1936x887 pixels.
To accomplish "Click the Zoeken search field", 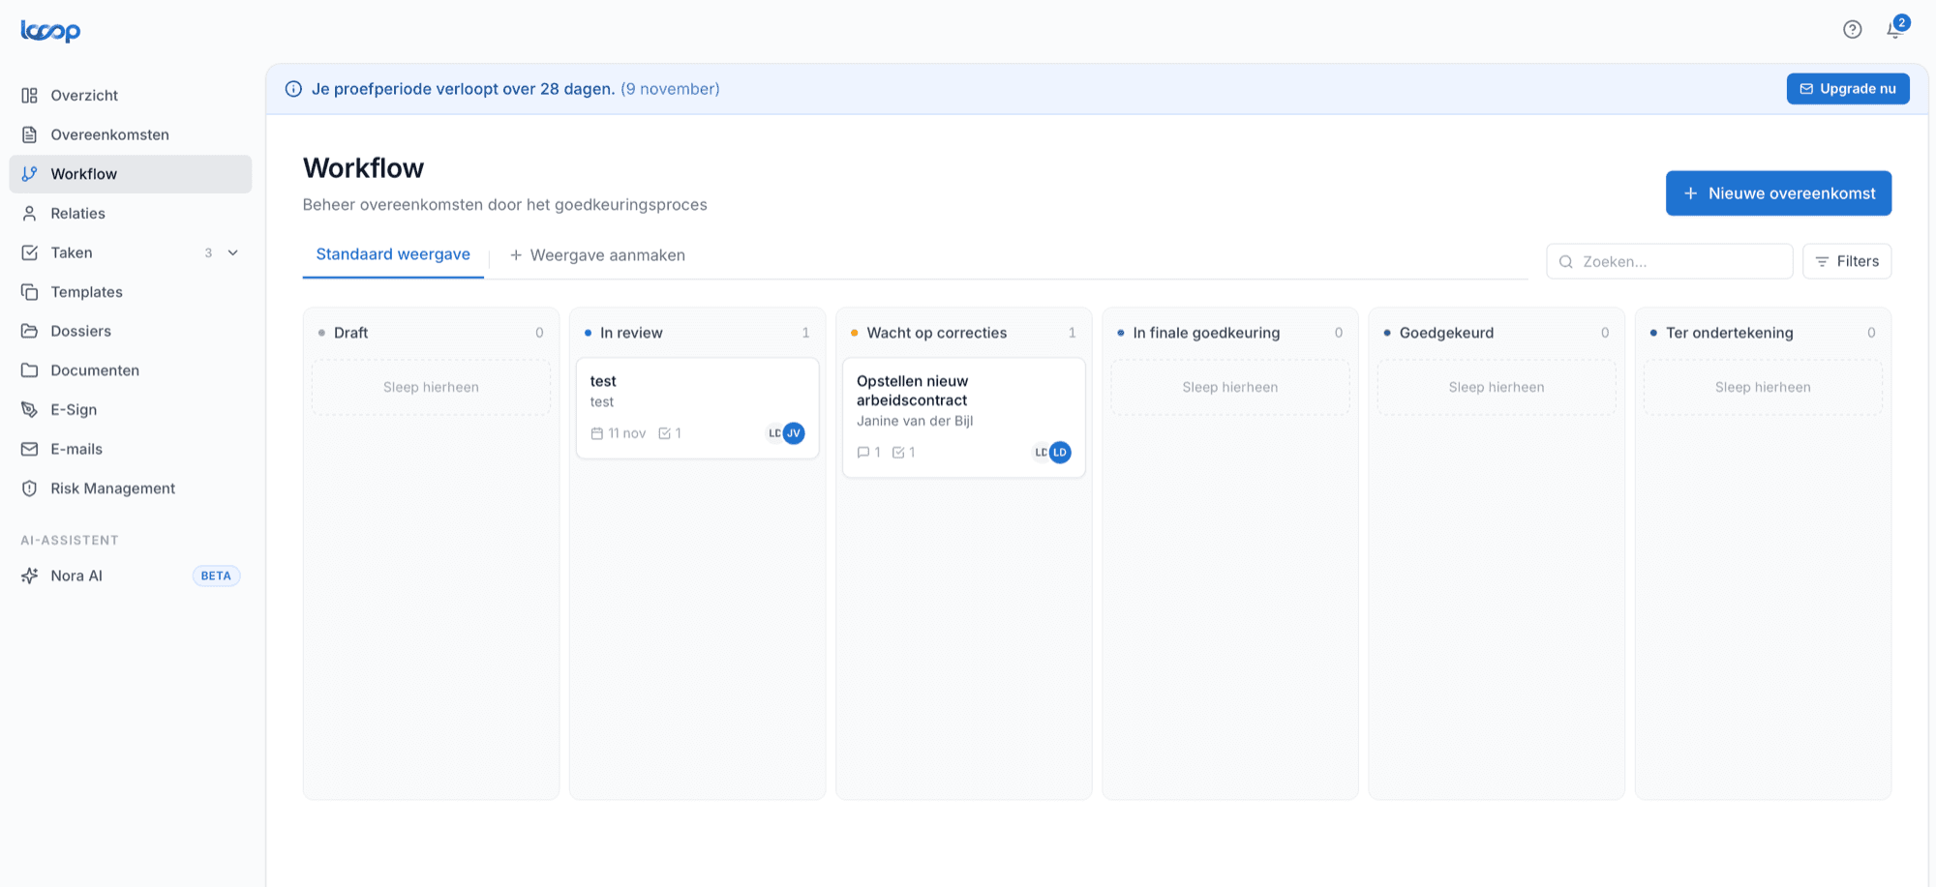I will pyautogui.click(x=1670, y=261).
